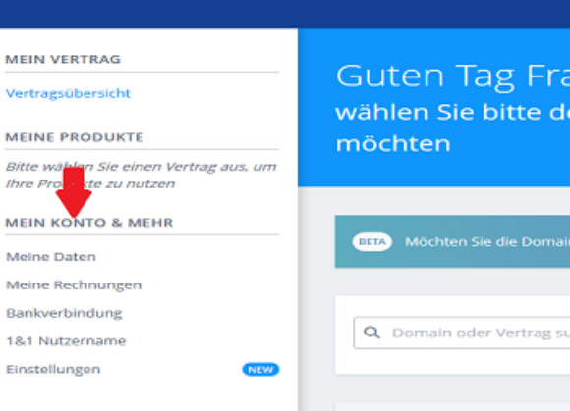Click the Guten Tag greeting headline
The image size is (570, 411).
453,76
